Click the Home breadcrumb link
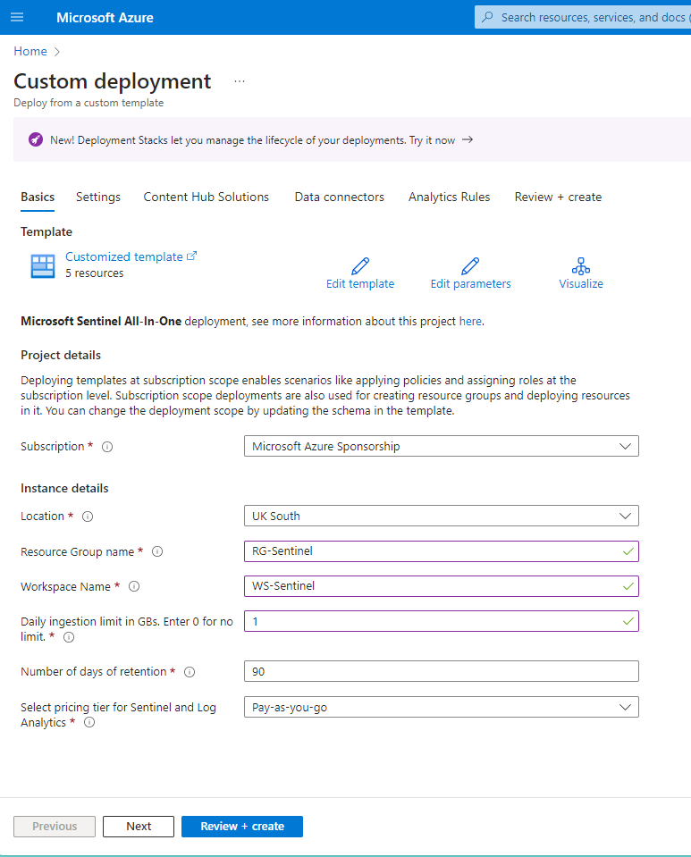This screenshot has height=857, width=691. tap(30, 51)
